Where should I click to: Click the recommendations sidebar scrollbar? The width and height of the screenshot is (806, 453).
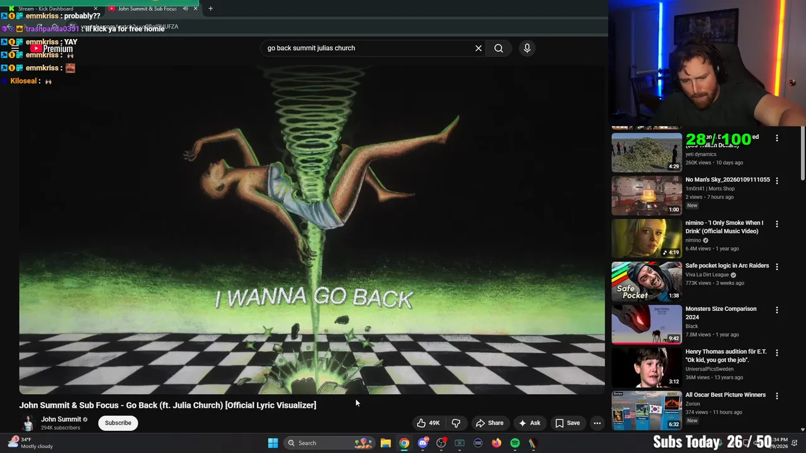coord(802,154)
